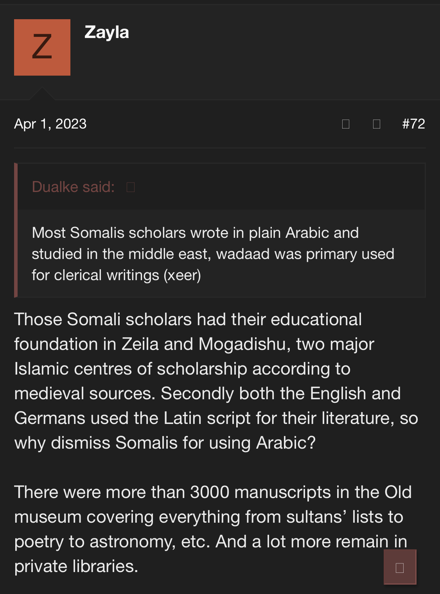The height and width of the screenshot is (594, 440).
Task: Open the #72 post permalink
Action: click(x=413, y=124)
